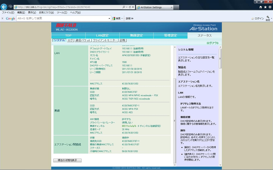Refresh the page using the address bar icon

point(130,7)
